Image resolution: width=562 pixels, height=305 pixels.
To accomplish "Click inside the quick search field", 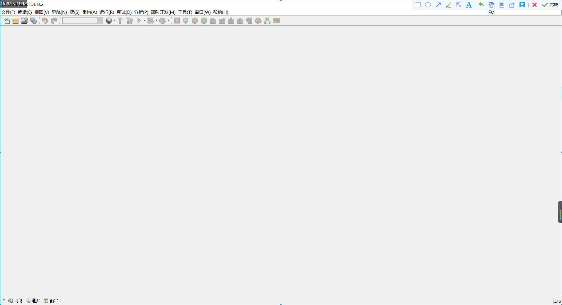I will 527,12.
